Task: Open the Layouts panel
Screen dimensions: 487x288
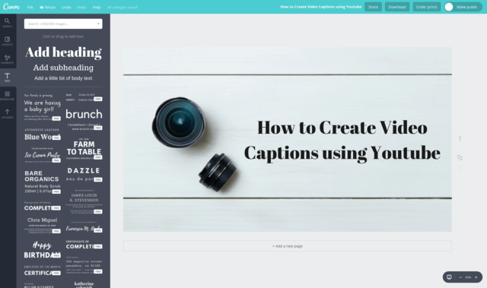Action: click(x=7, y=41)
